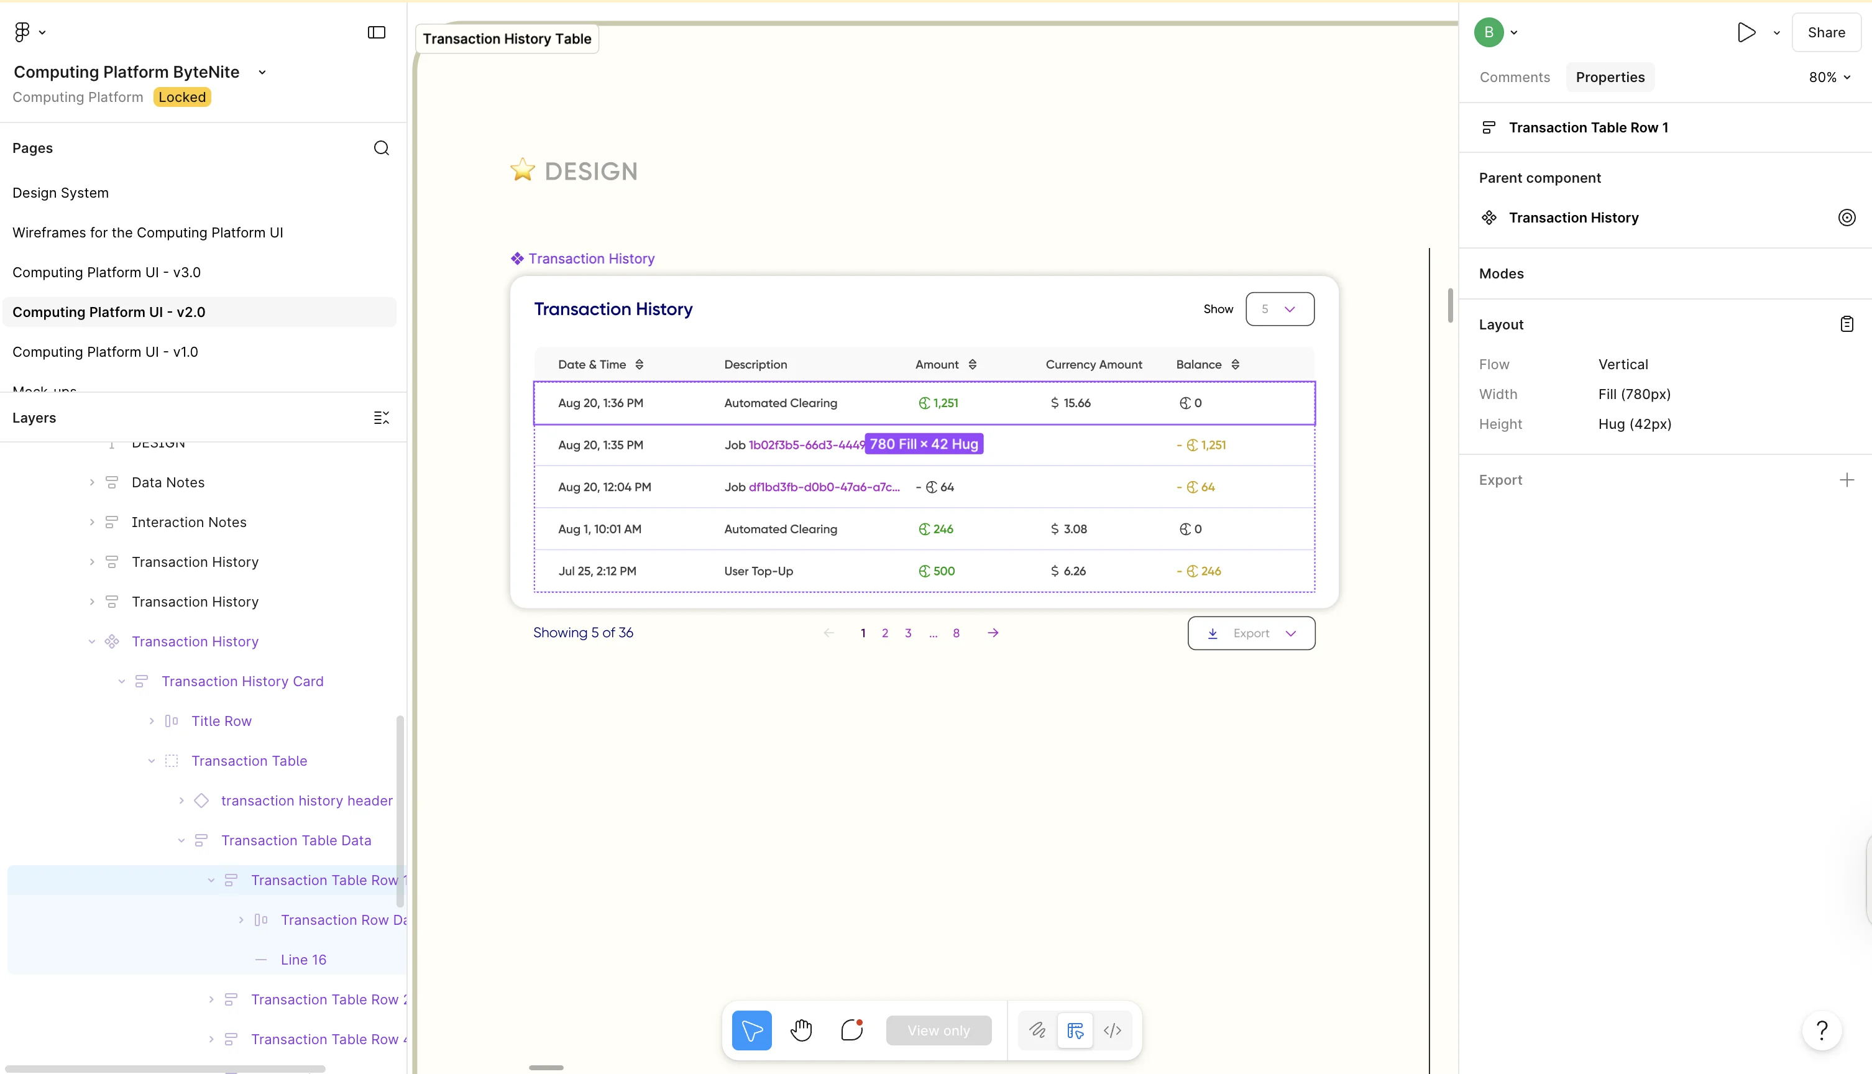Collapse all layers icon in Layers header
The width and height of the screenshot is (1872, 1074).
(382, 418)
